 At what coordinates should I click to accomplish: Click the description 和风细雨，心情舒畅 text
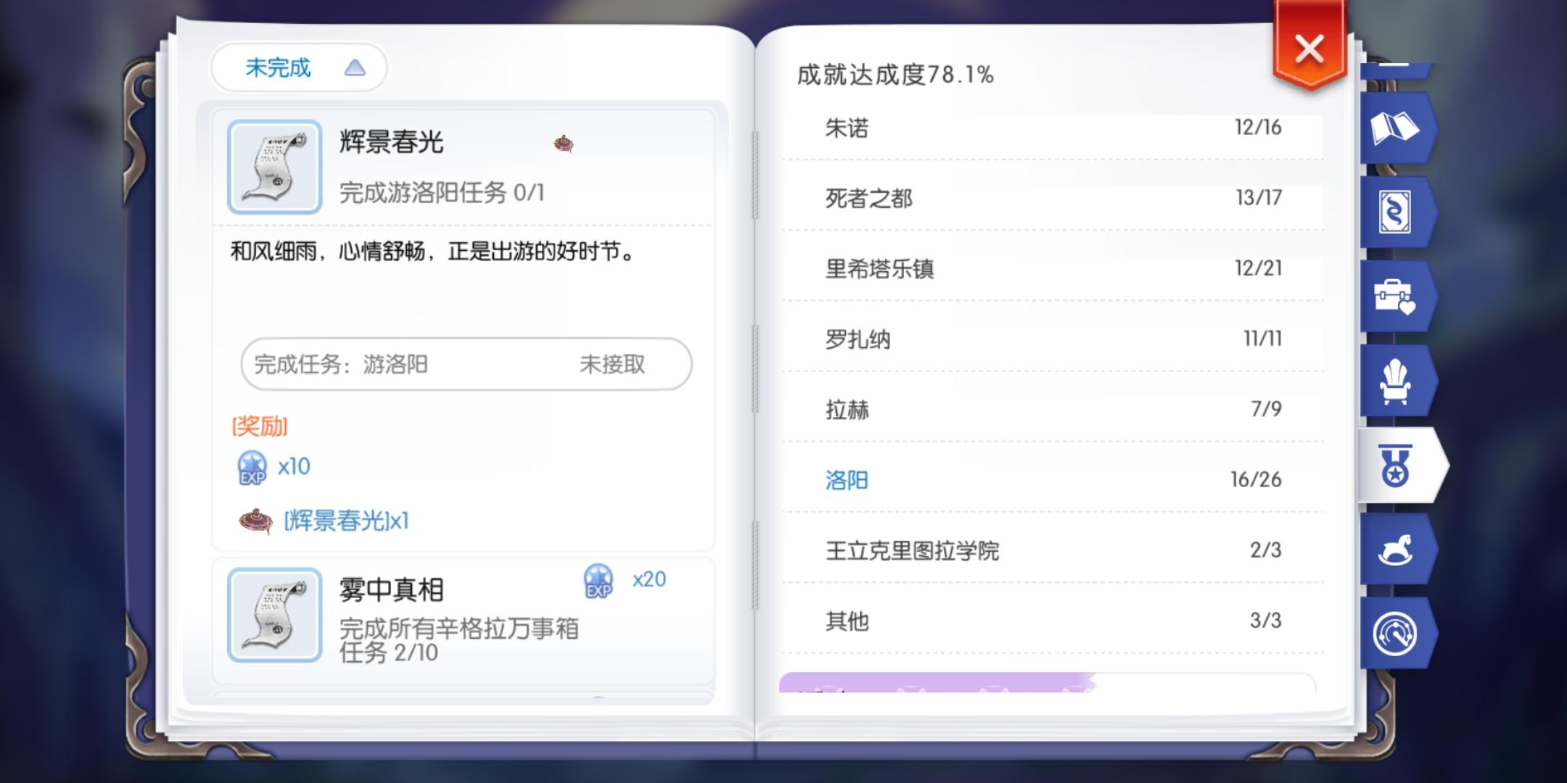coord(433,252)
